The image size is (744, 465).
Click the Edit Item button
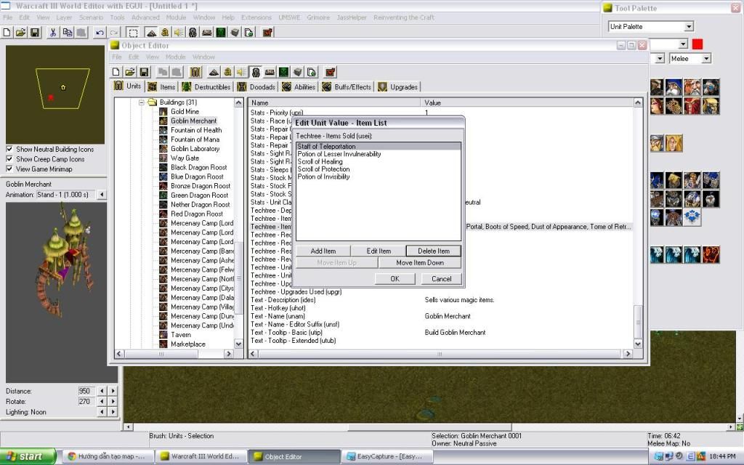[x=379, y=251]
